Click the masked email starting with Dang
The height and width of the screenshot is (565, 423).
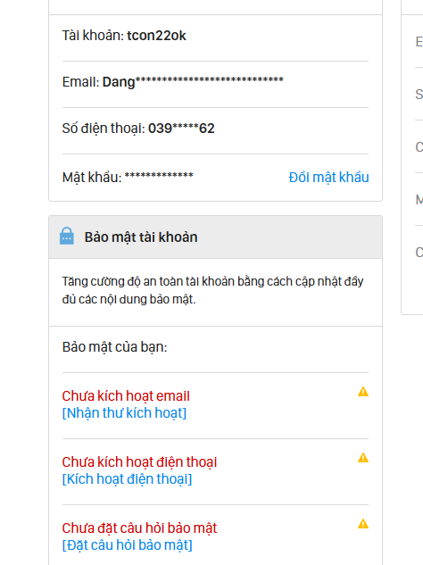(x=193, y=81)
